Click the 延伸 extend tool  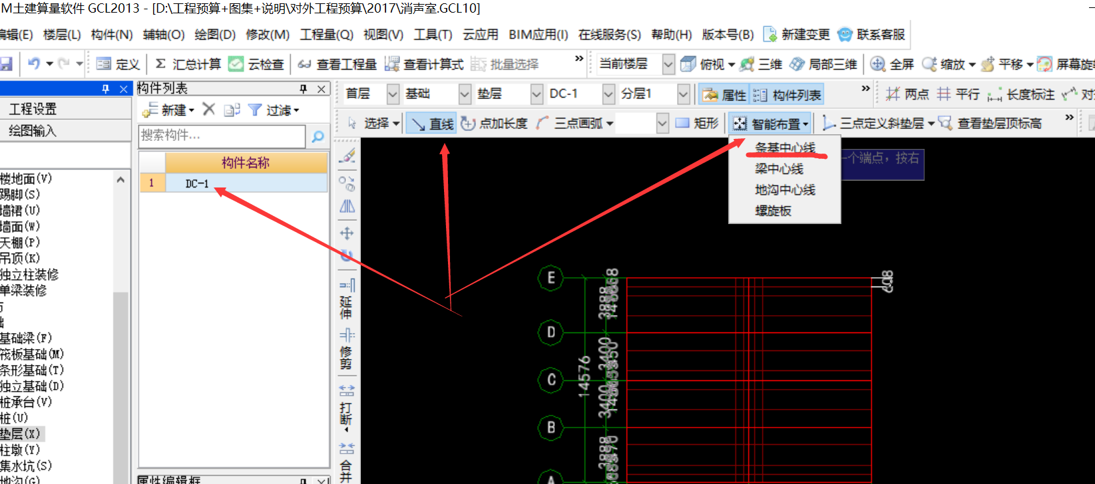[x=346, y=299]
